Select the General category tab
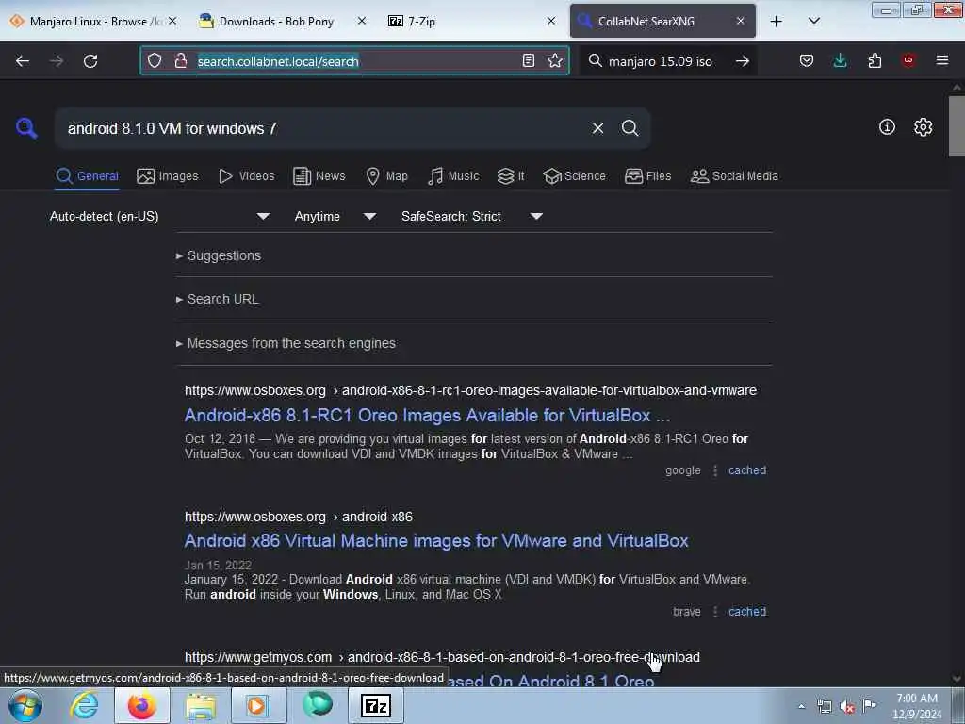Screen dimensions: 965x724 point(87,176)
